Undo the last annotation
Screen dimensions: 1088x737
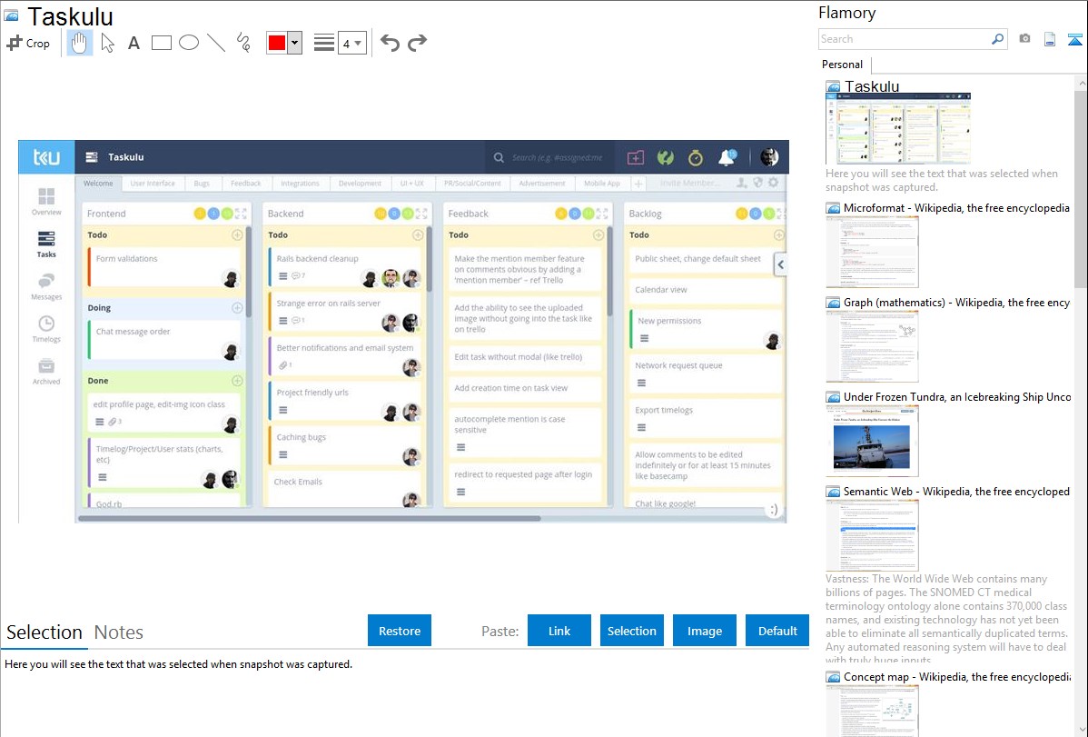coord(390,43)
